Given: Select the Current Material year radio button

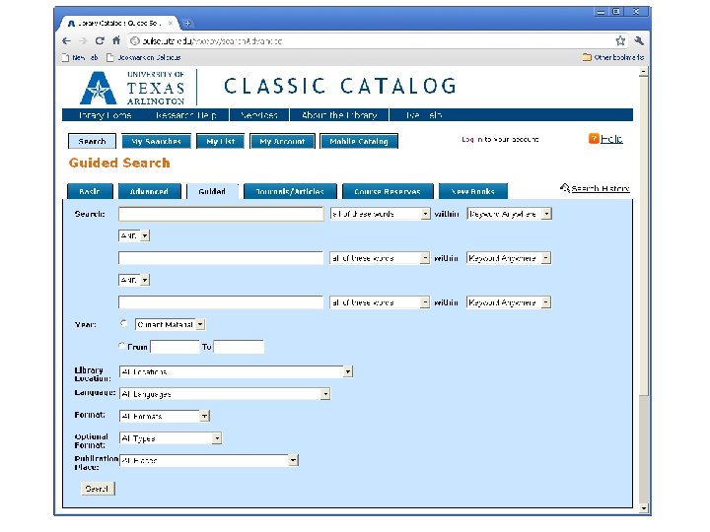Looking at the screenshot, I should (123, 323).
